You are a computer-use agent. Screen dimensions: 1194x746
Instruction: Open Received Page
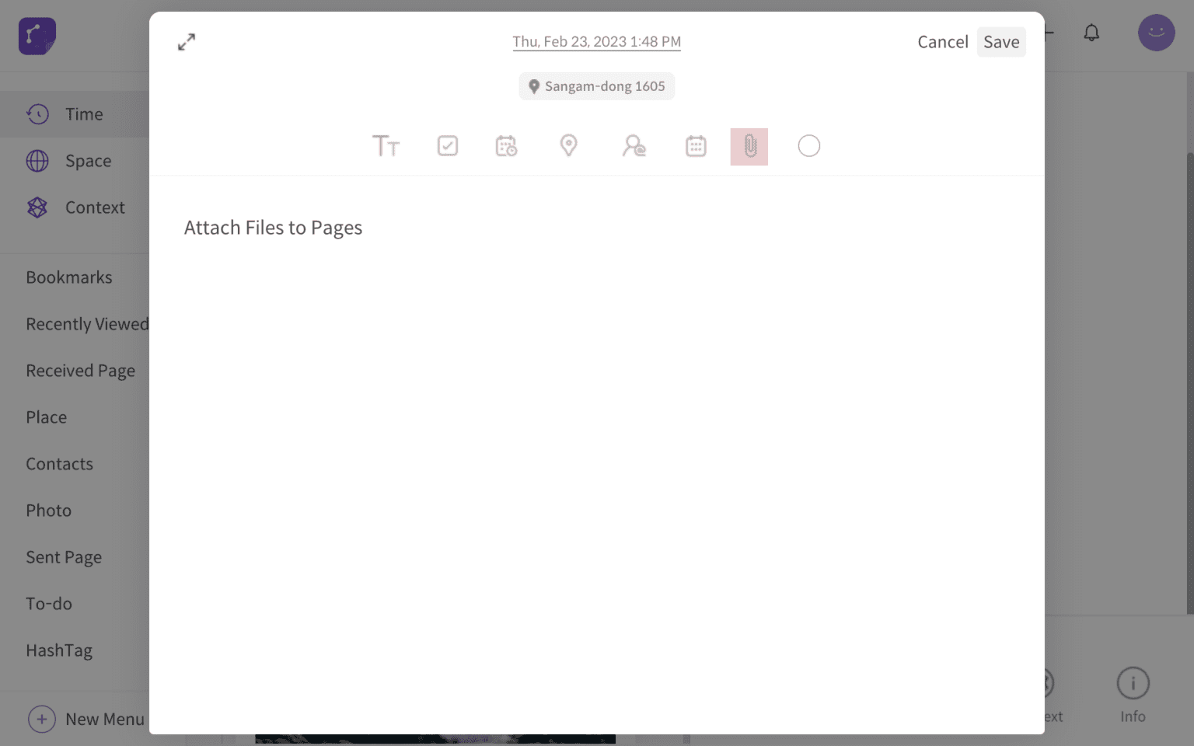(x=81, y=371)
